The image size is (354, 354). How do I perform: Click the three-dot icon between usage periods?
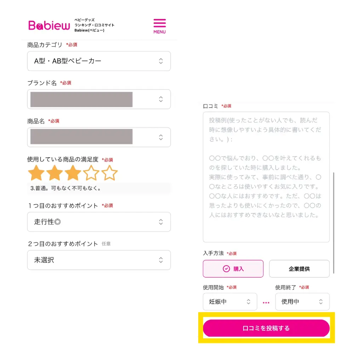click(266, 303)
